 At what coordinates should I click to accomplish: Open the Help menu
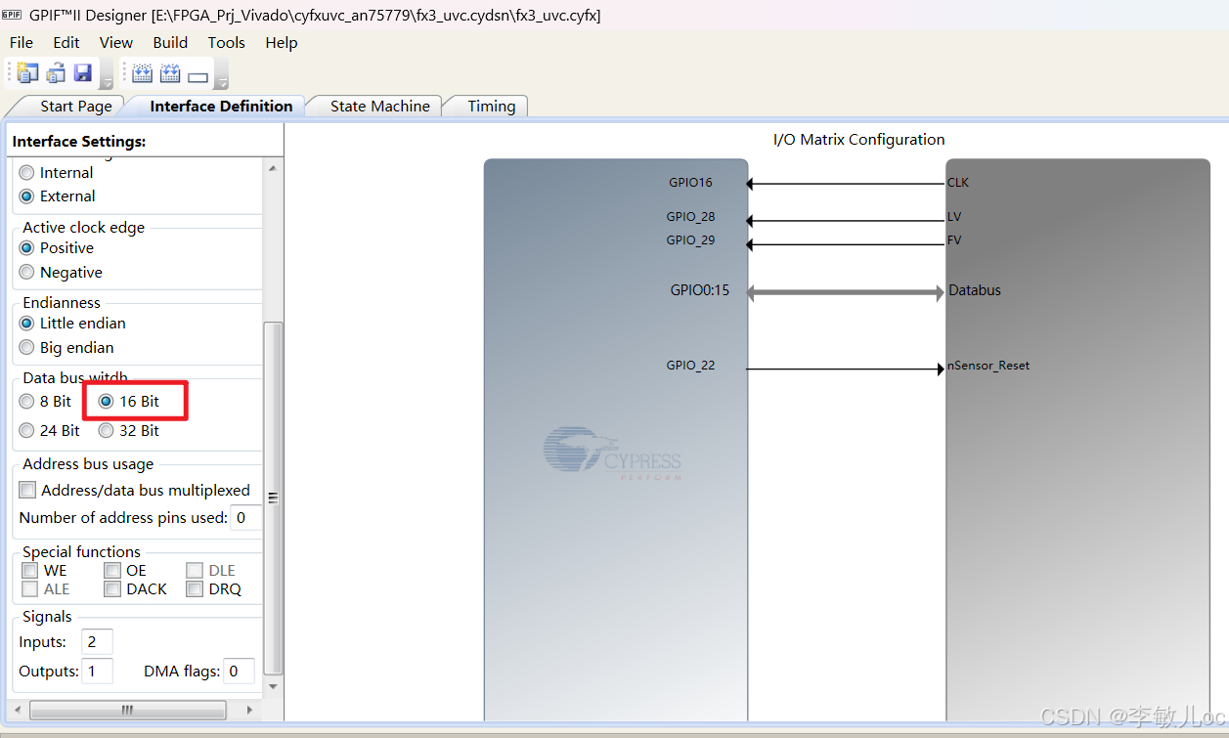click(282, 42)
